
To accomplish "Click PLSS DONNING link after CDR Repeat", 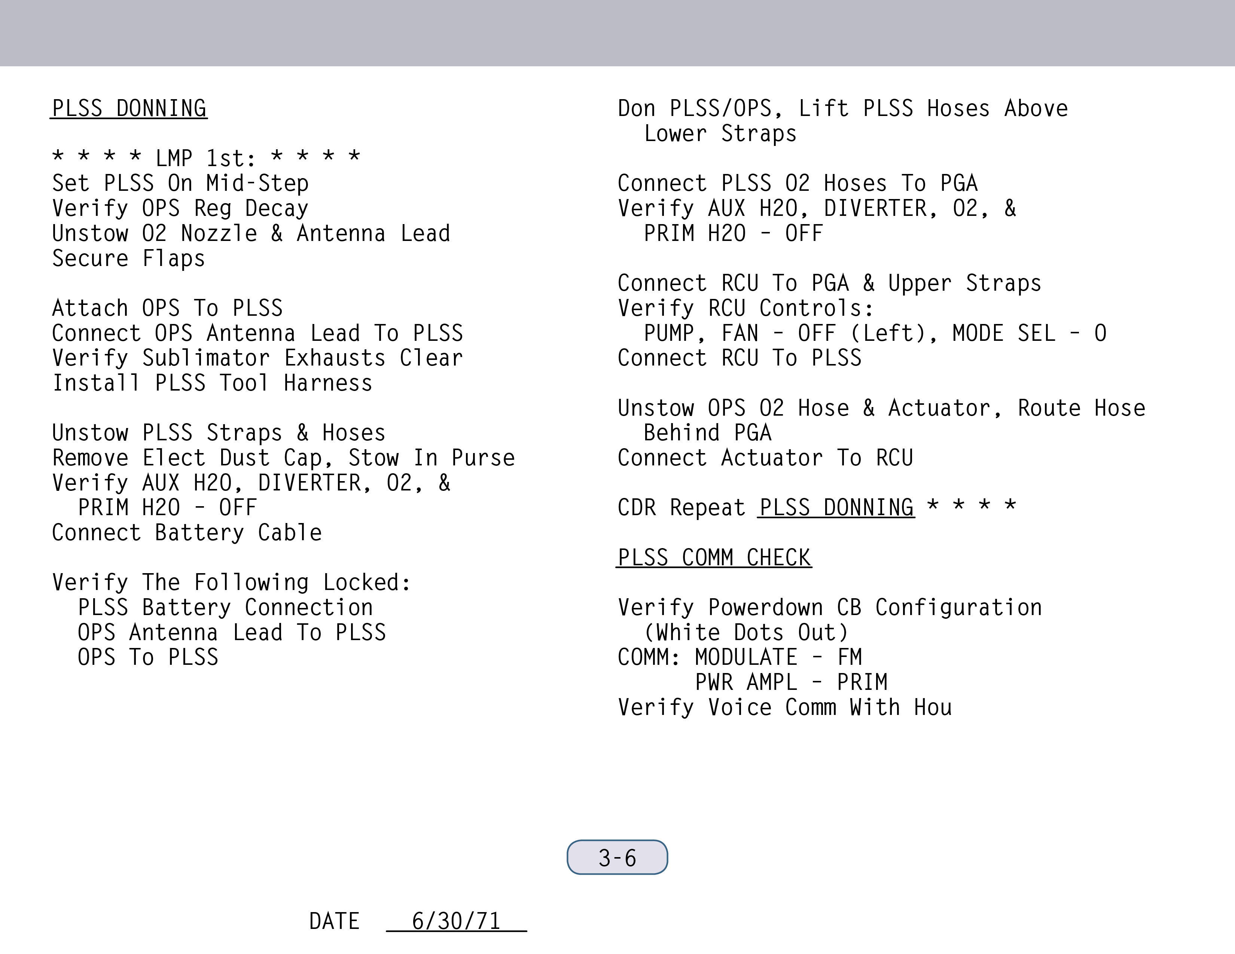I will [836, 508].
